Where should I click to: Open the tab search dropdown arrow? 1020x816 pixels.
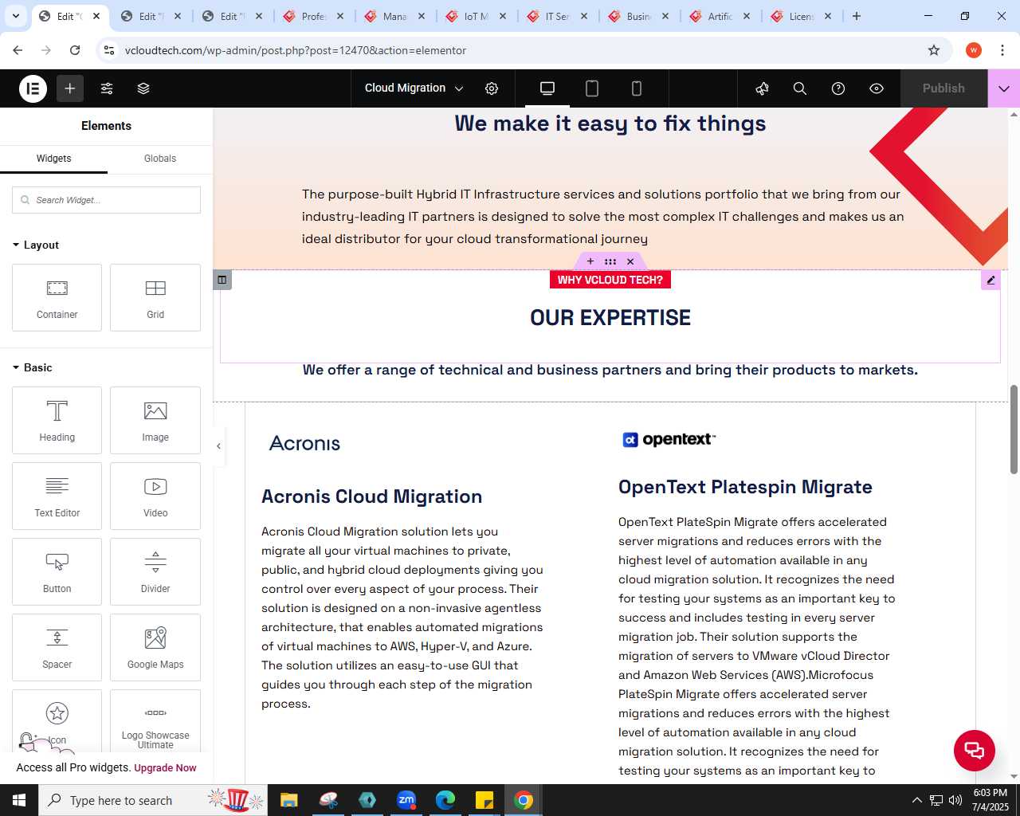[16, 16]
